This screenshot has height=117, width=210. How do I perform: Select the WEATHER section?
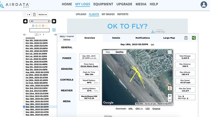(x=67, y=90)
